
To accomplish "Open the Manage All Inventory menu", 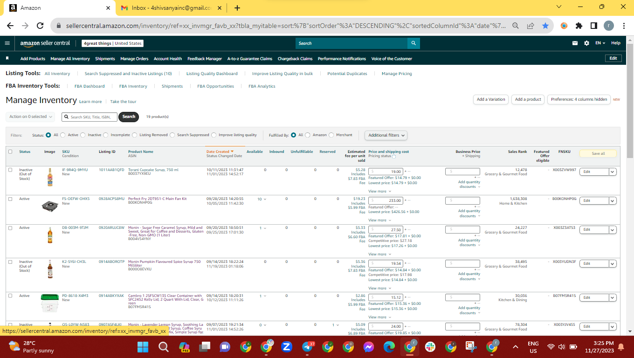I will point(70,59).
